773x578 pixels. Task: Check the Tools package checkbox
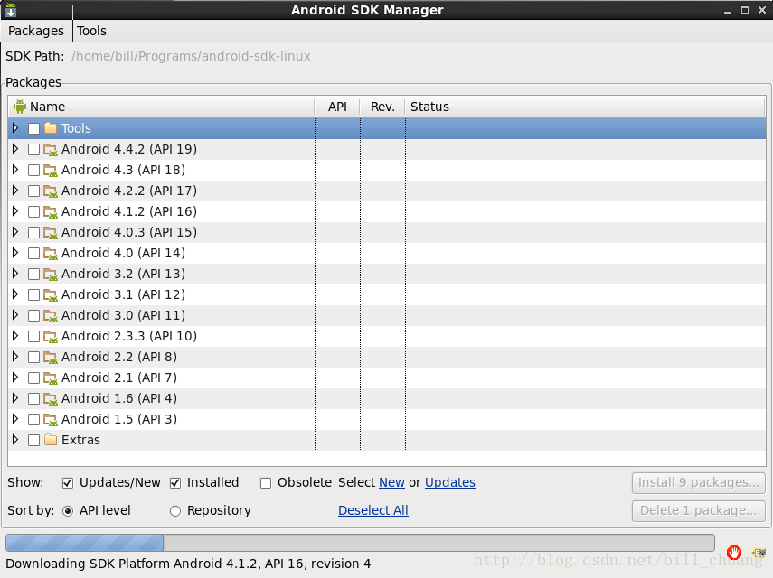(33, 128)
